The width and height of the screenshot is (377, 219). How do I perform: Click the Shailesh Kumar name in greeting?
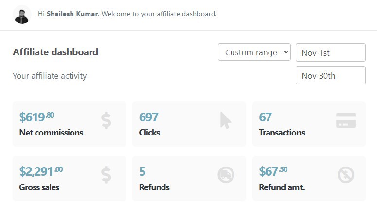click(72, 14)
